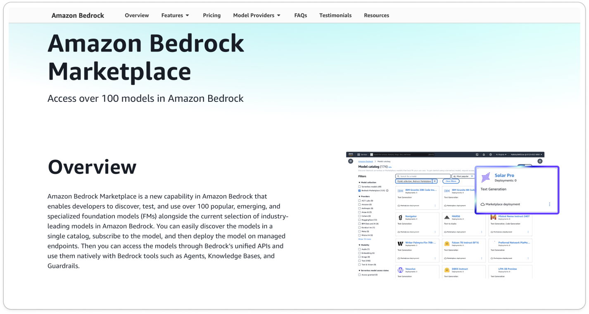
Task: Open the notifications bell icon
Action: (x=484, y=155)
